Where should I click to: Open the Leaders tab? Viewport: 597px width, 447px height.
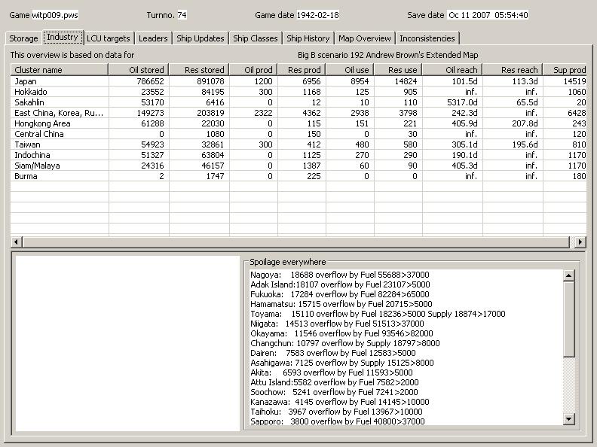point(153,38)
